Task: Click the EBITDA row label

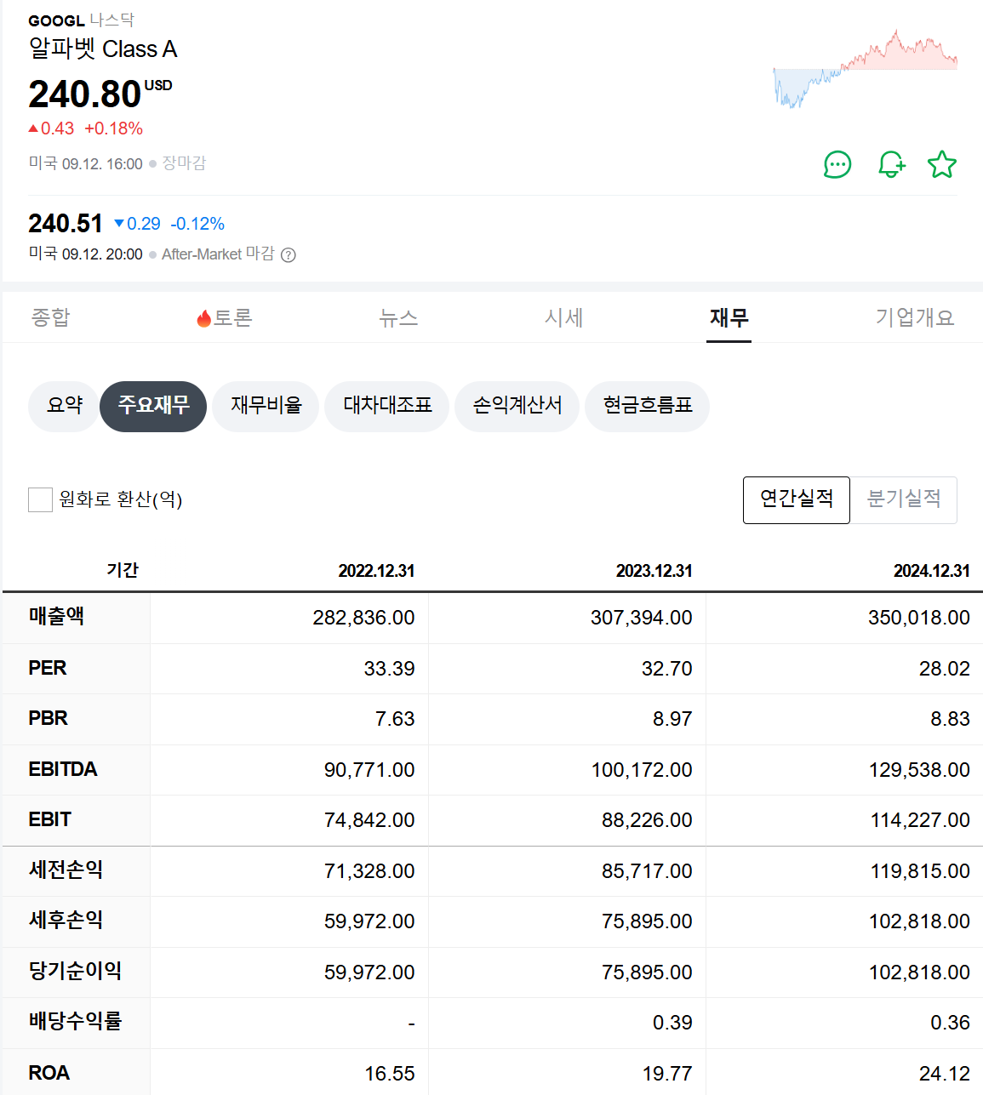Action: point(63,769)
